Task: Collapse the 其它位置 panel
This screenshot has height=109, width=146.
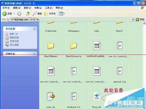Action: coord(34,28)
